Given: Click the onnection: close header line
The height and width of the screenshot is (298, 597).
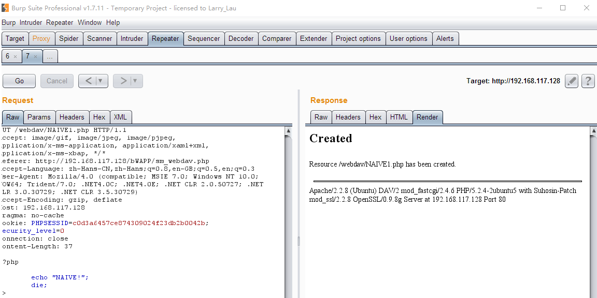Looking at the screenshot, I should 35,239.
